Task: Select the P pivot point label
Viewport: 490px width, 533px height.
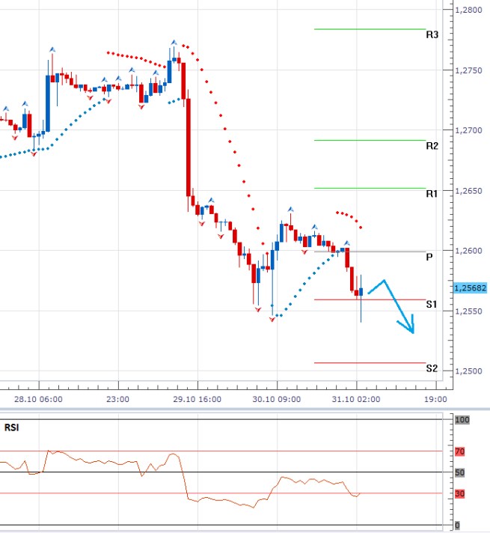Action: (x=429, y=257)
